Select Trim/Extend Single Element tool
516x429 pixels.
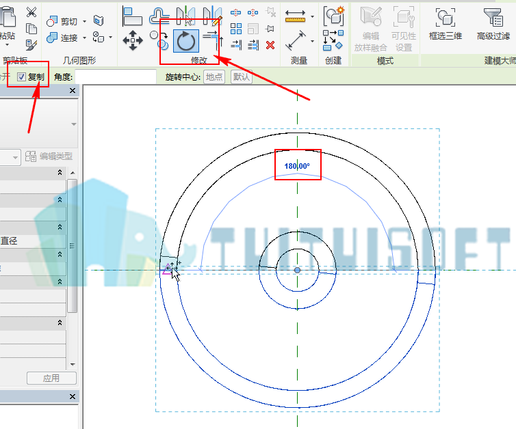[x=236, y=45]
